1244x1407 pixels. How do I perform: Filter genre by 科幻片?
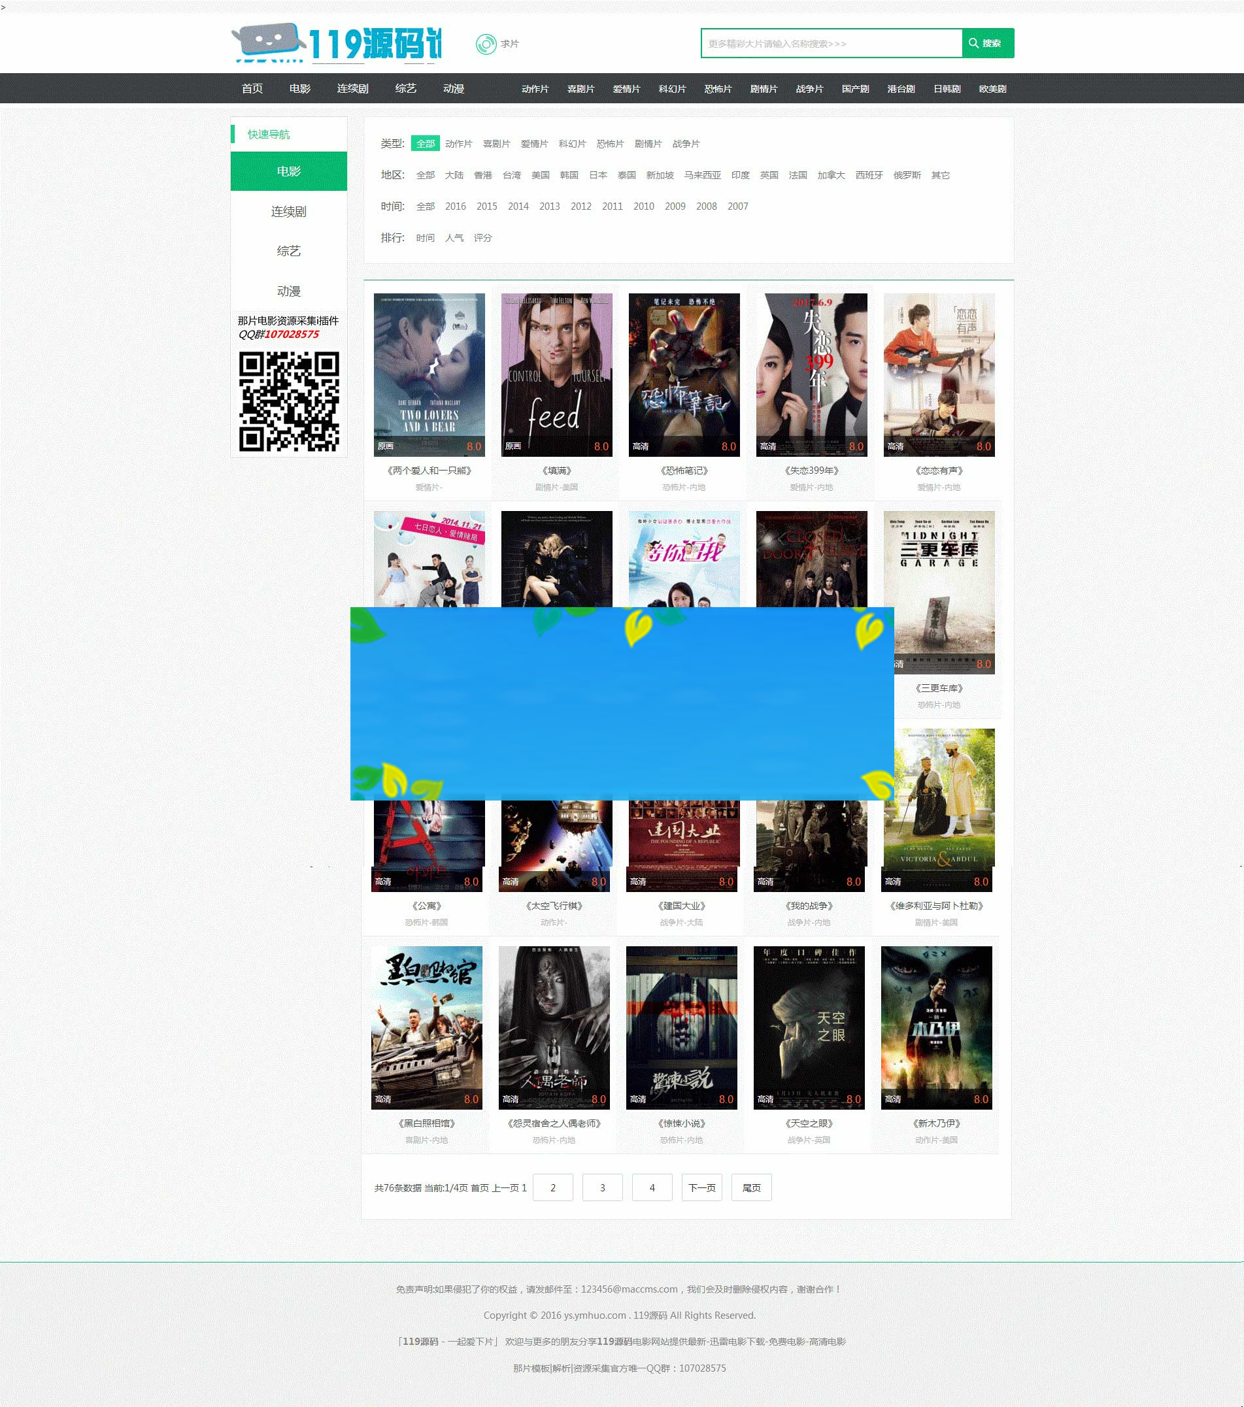tap(571, 144)
